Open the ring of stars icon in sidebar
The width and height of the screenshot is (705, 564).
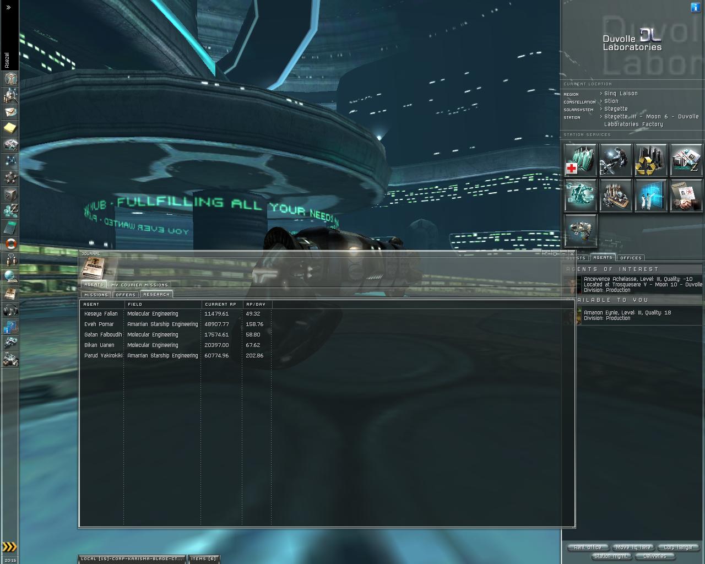pos(11,178)
